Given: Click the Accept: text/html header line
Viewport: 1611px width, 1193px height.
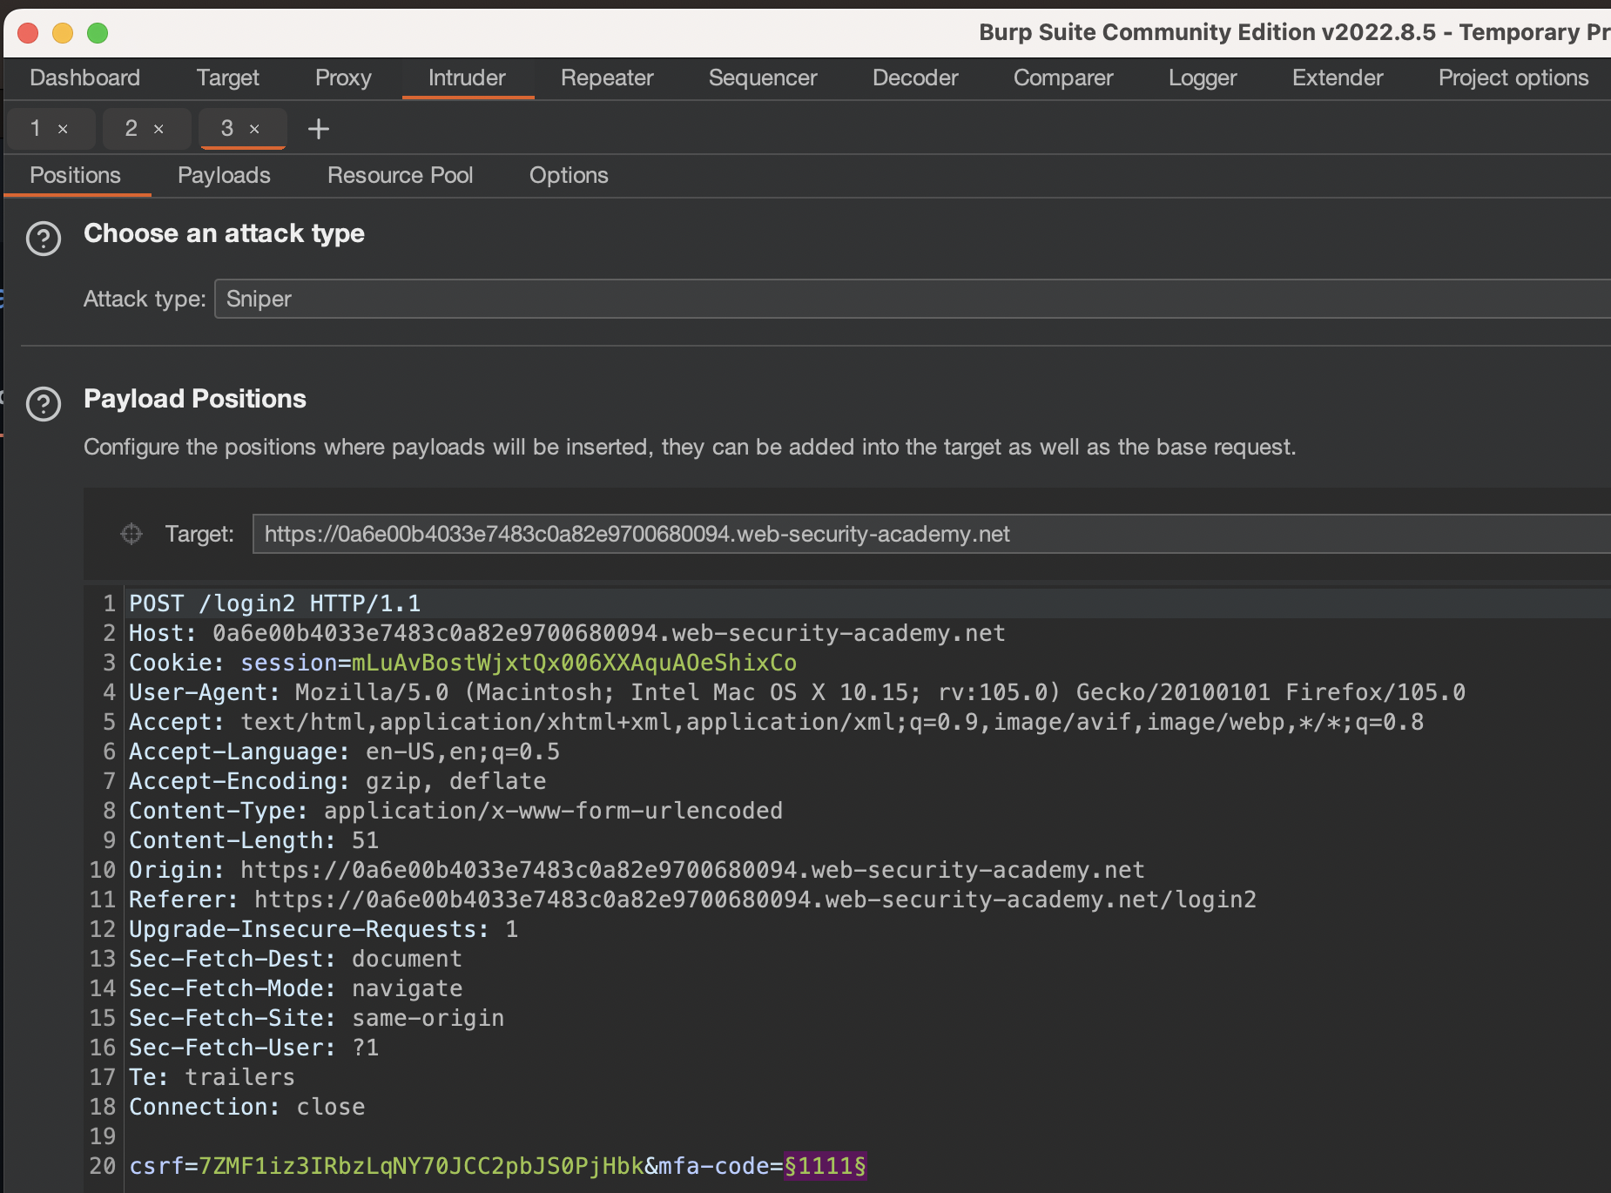Looking at the screenshot, I should (776, 722).
